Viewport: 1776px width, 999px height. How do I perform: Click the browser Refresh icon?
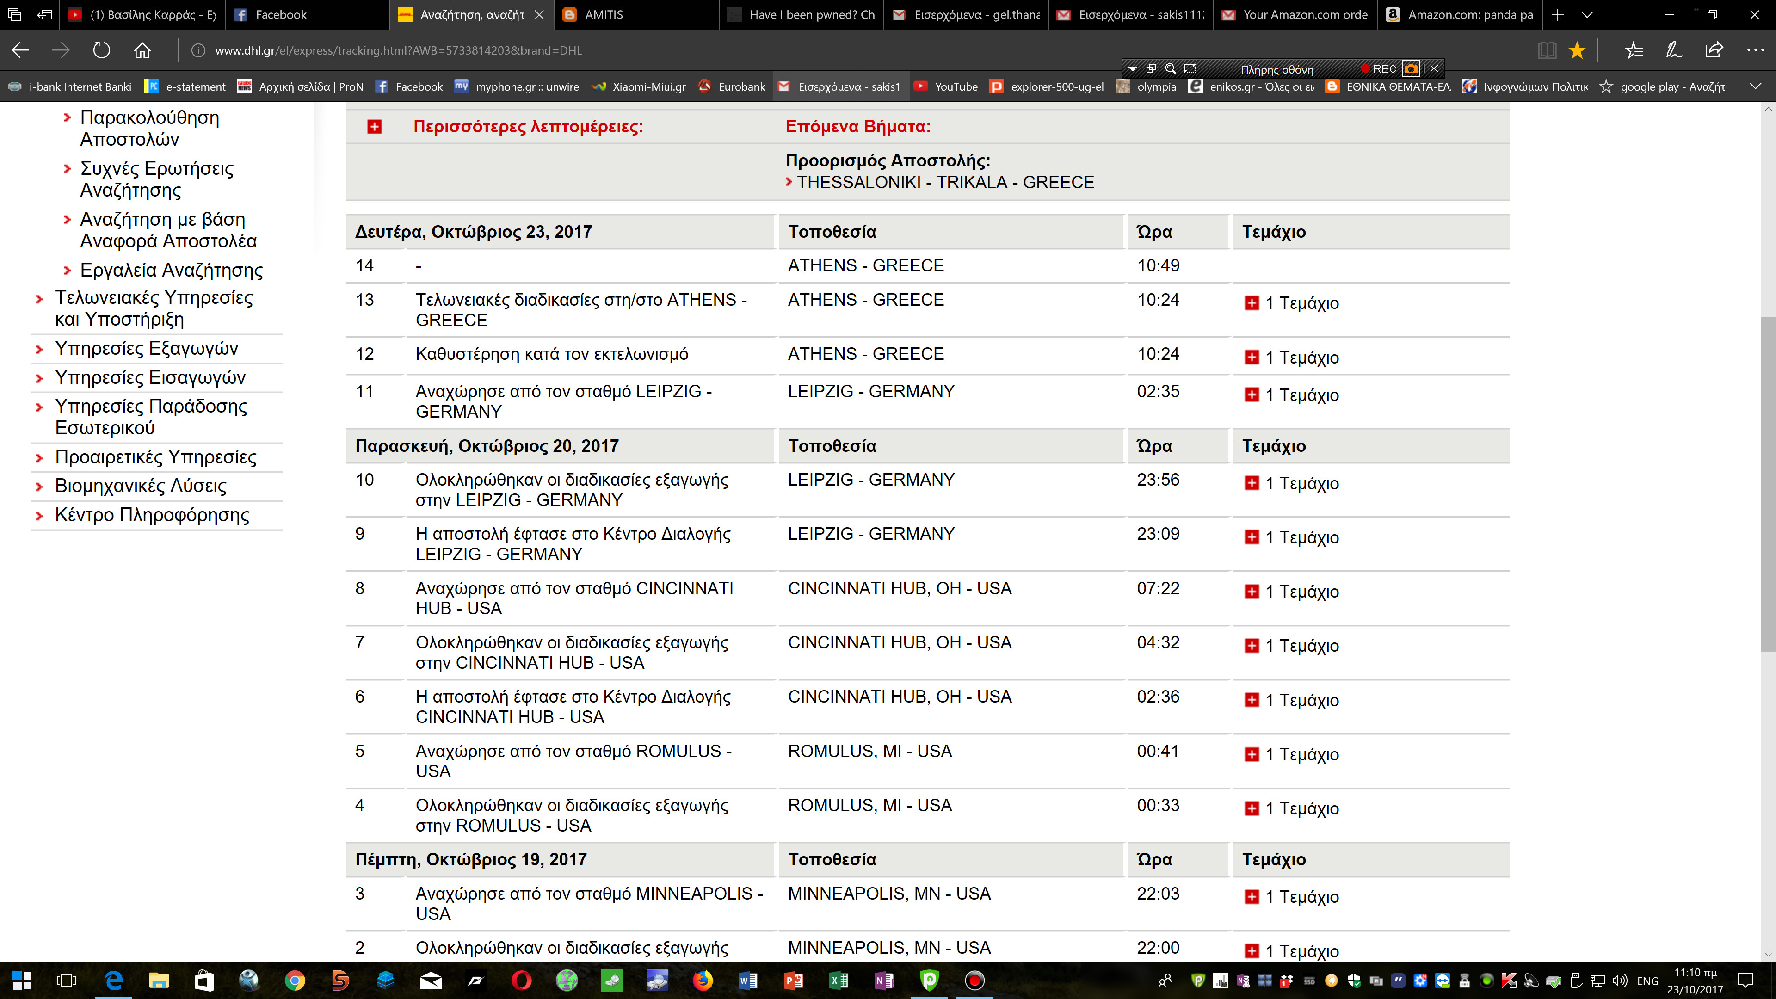(x=101, y=50)
